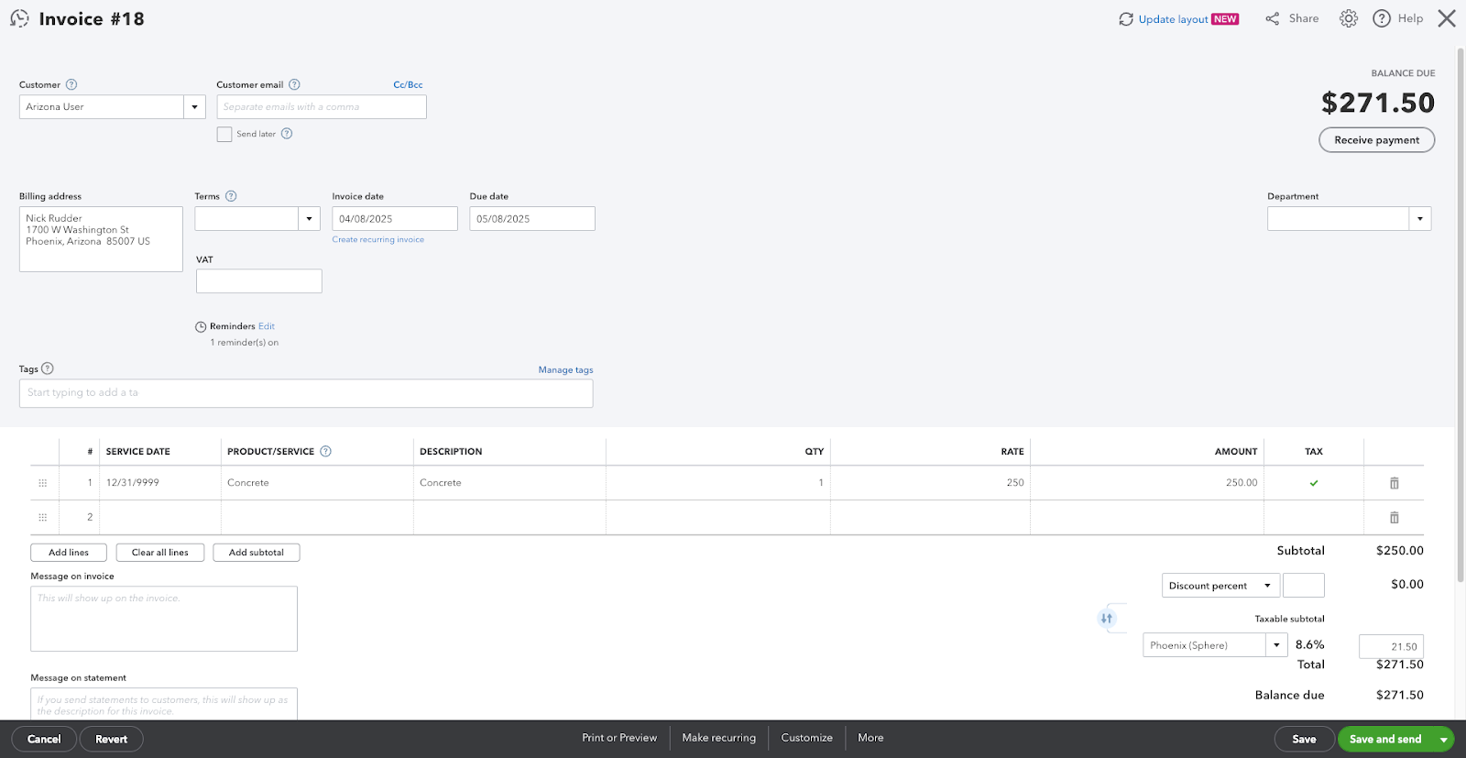Select Print or Preview in footer

pos(619,738)
